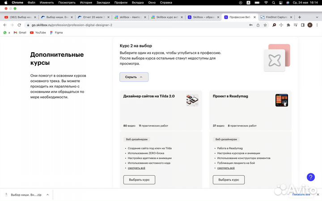Open the media control playlist icon

tap(296, 25)
